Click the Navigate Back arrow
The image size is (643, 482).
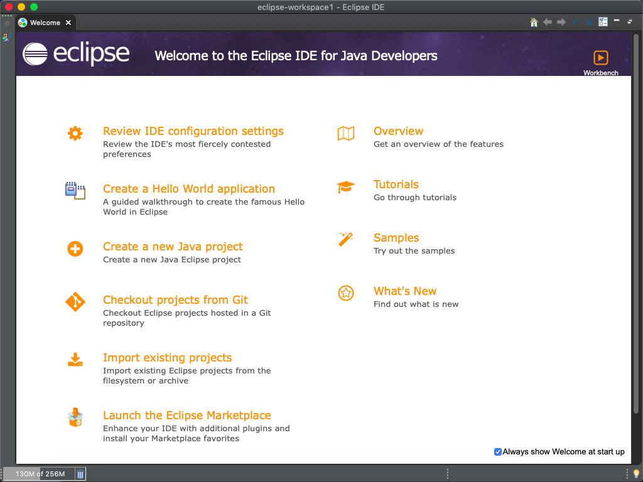(548, 22)
